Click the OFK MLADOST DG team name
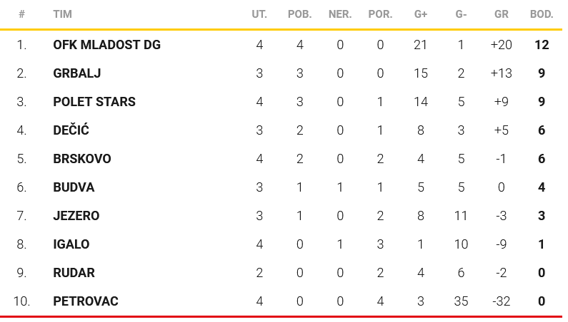This screenshot has height=322, width=568. [106, 45]
